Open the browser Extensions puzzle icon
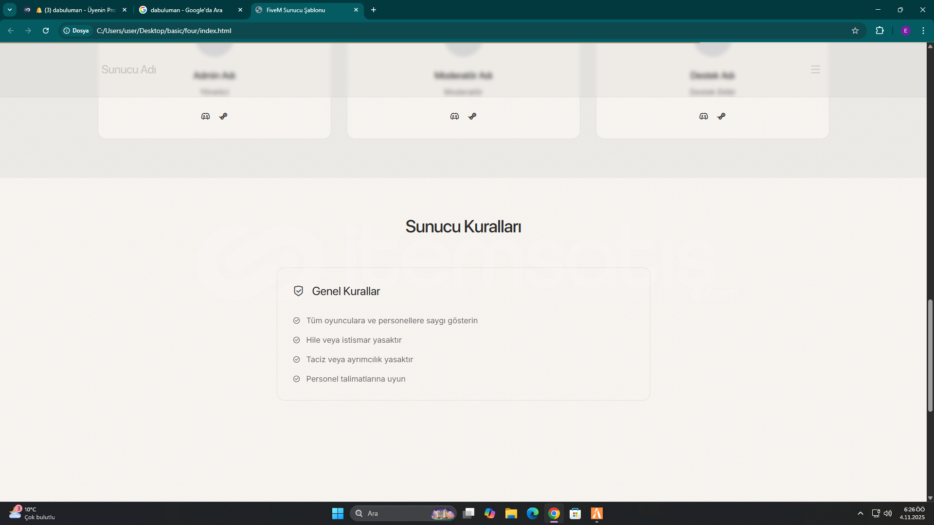 tap(880, 31)
